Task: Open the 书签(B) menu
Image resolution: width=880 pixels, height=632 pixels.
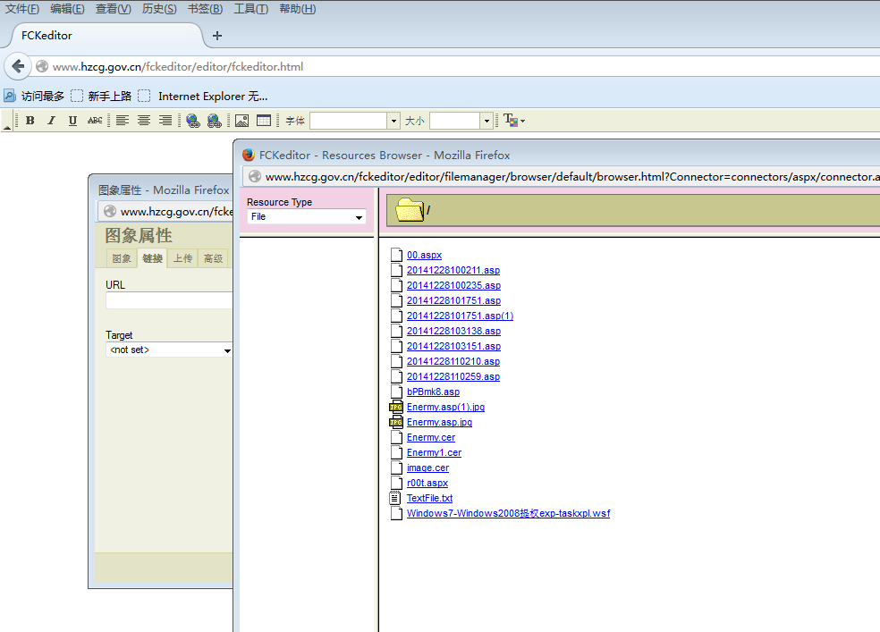Action: click(x=206, y=9)
